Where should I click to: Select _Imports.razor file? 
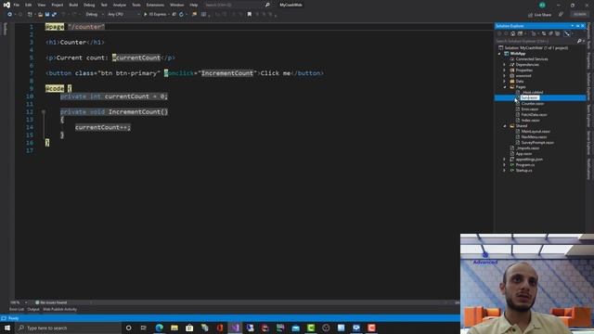(527, 148)
